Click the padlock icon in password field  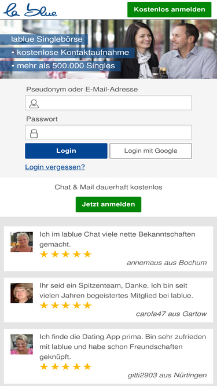click(x=34, y=134)
